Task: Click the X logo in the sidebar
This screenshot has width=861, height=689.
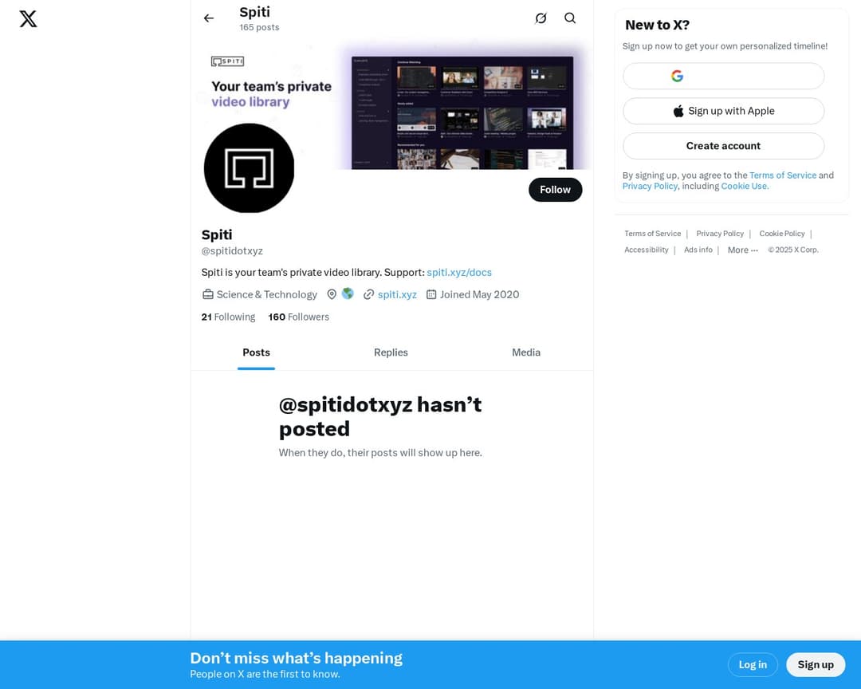Action: (28, 18)
